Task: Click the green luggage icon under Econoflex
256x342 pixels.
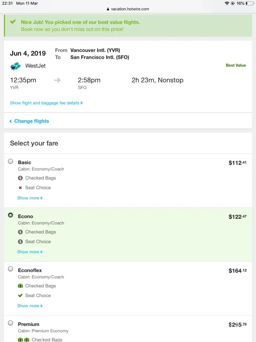Action: pos(20,286)
